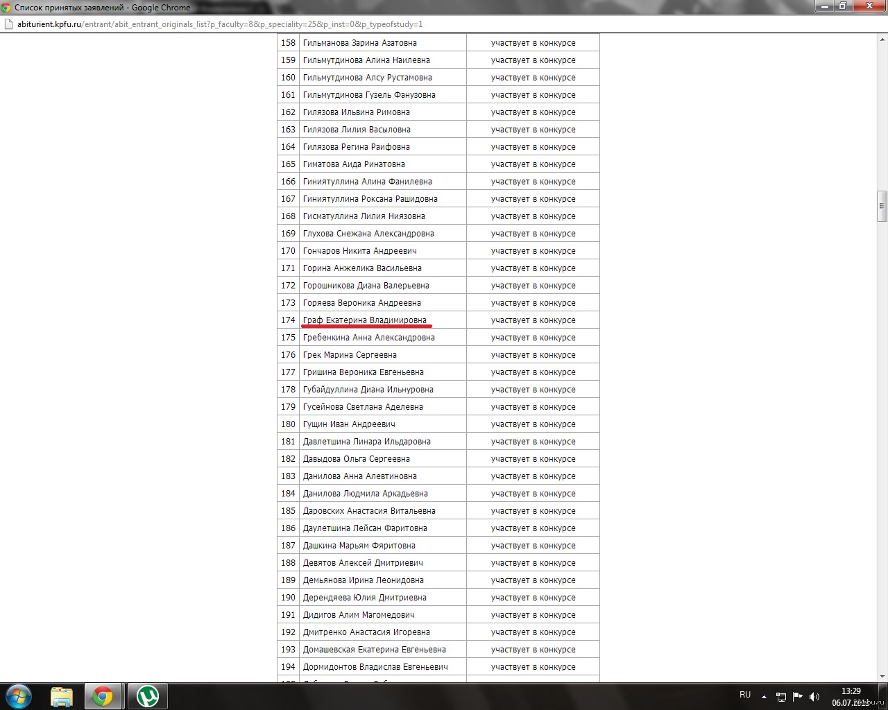Select name 'Демьянова Ирина Леонидовна'
This screenshot has height=710, width=888.
coord(364,580)
